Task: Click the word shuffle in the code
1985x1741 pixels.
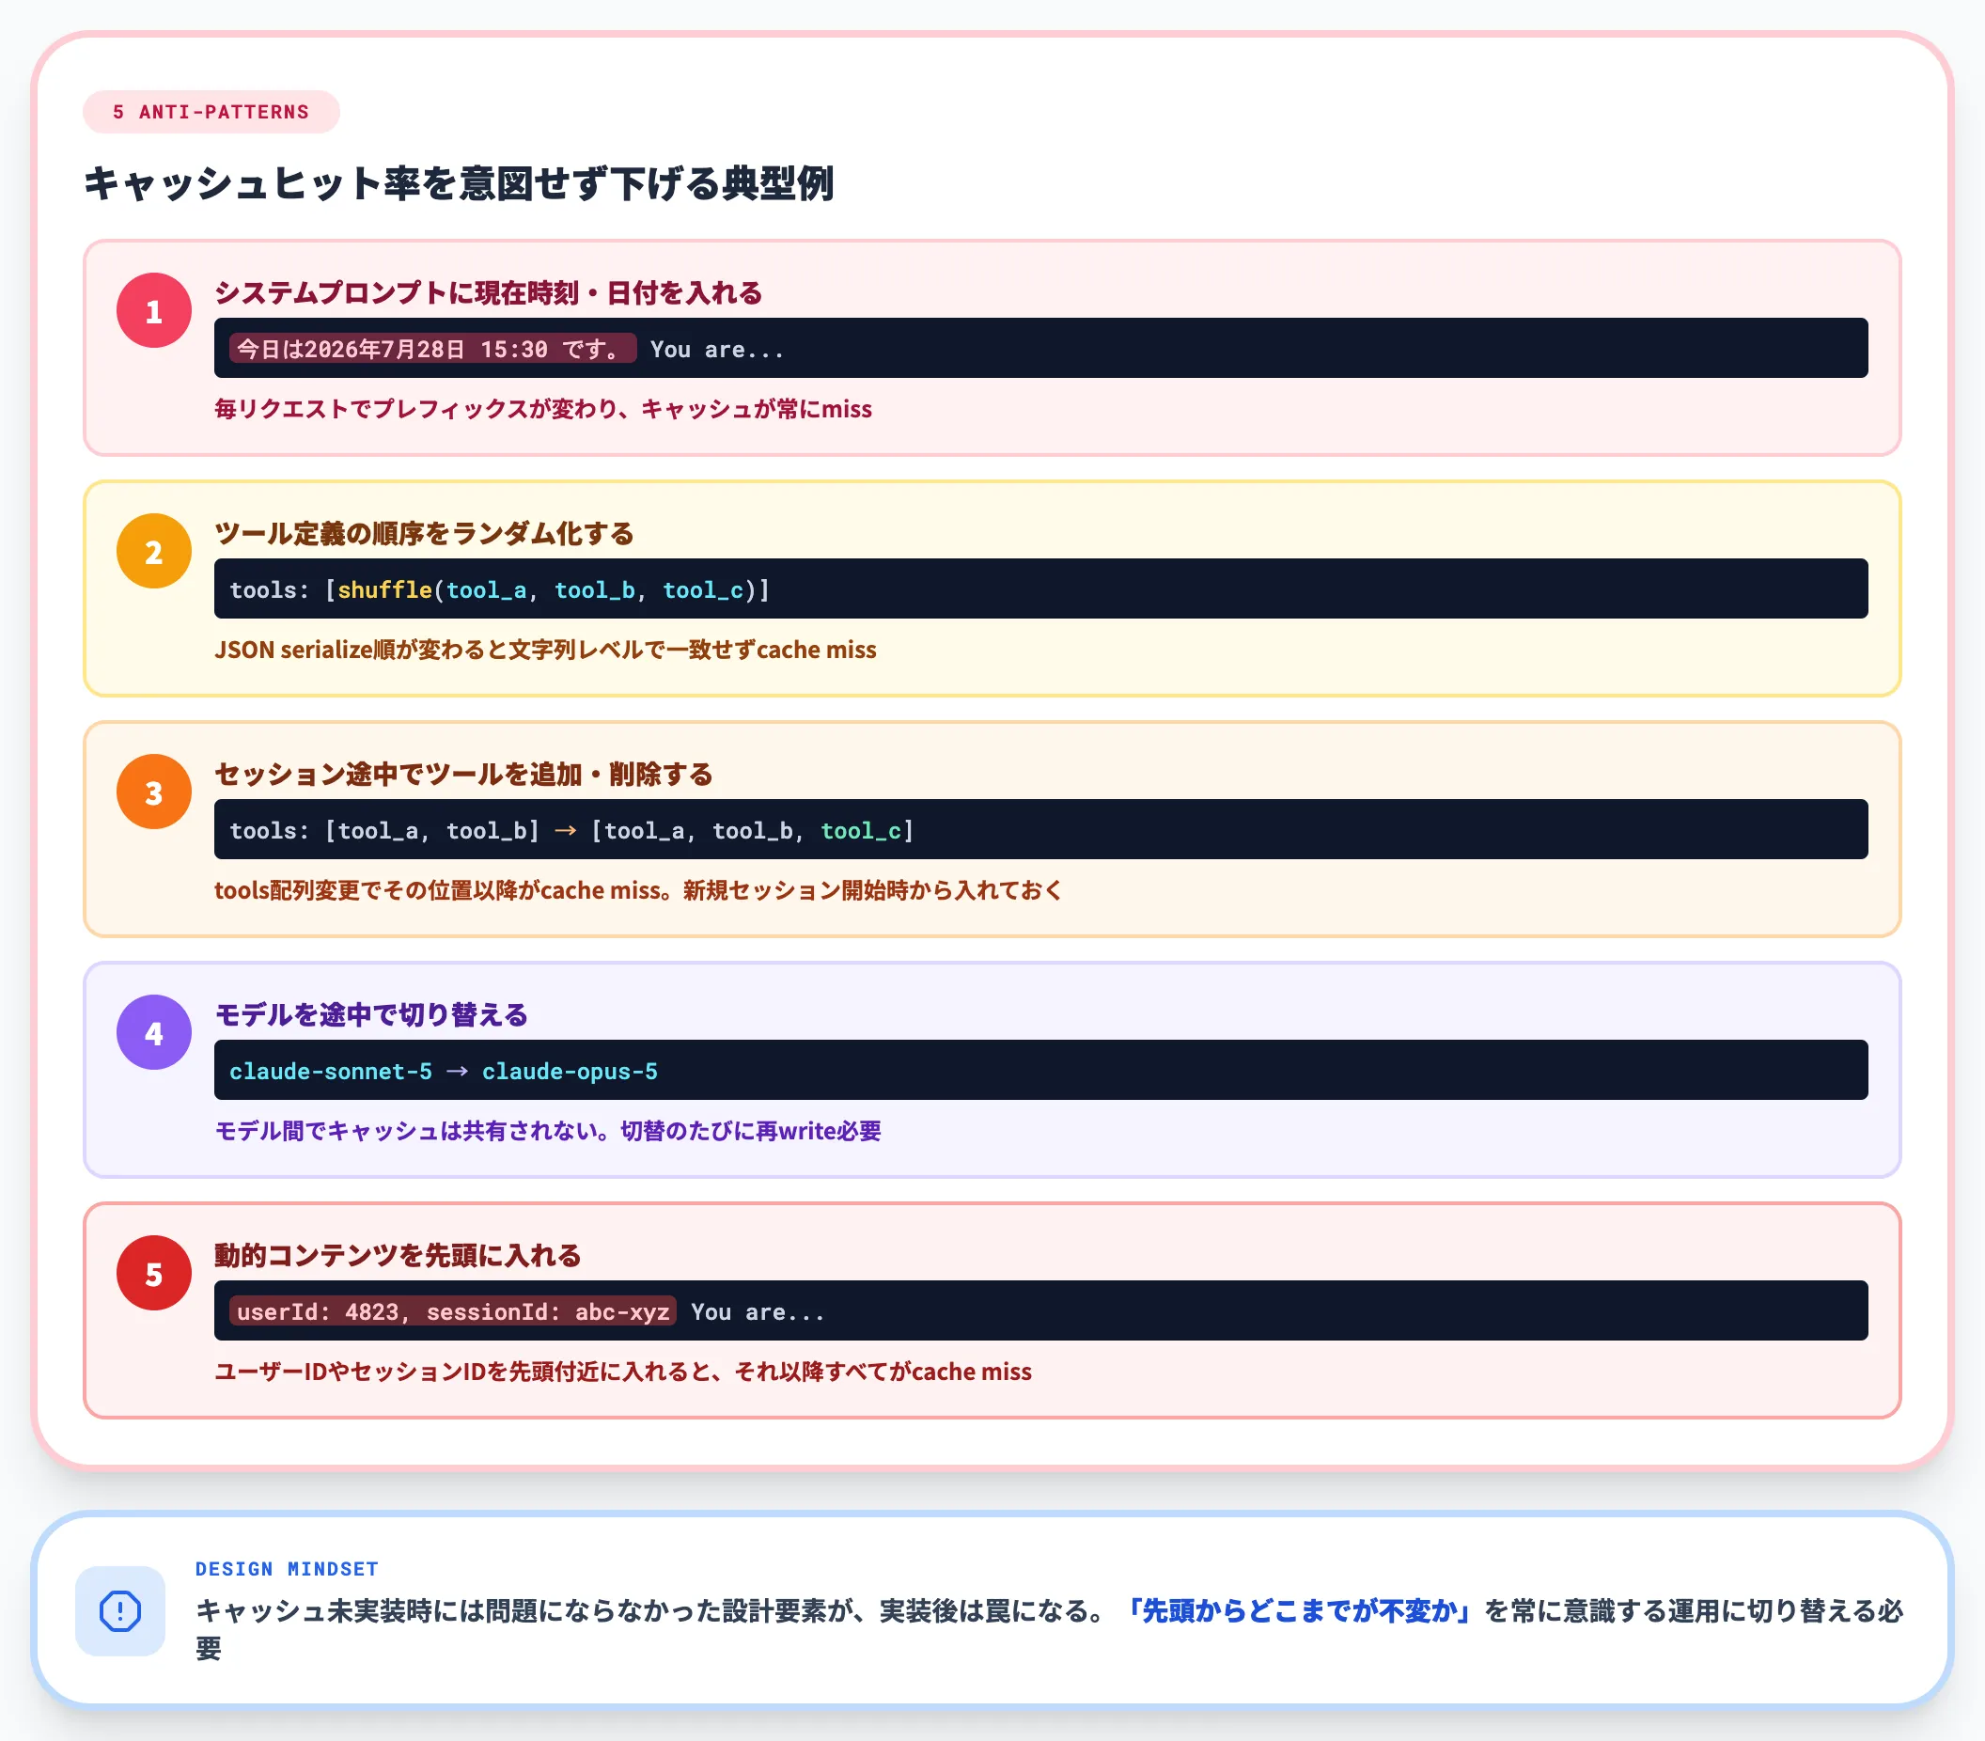Action: point(384,589)
